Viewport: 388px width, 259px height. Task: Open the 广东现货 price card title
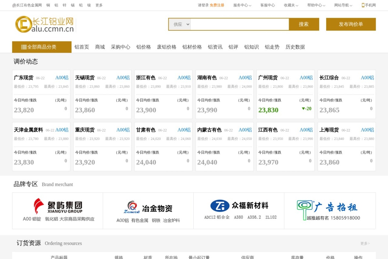pyautogui.click(x=24, y=78)
